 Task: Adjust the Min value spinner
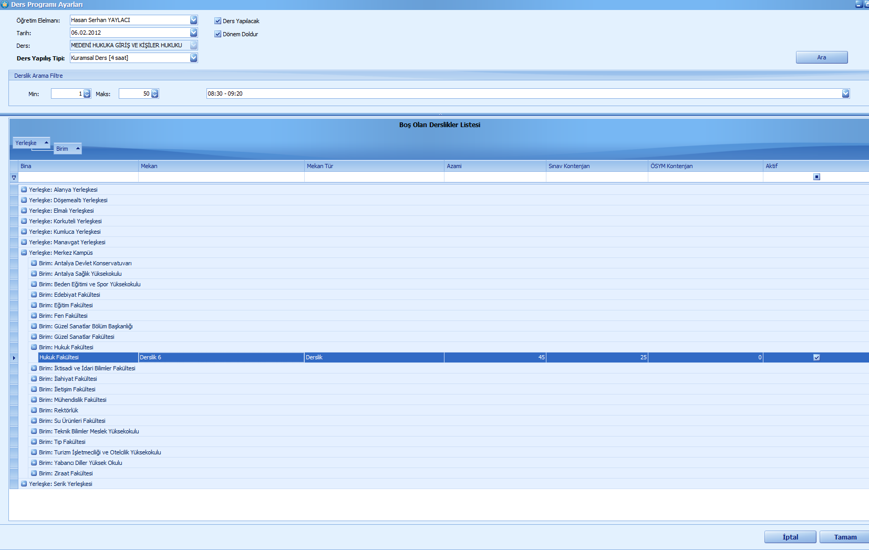pyautogui.click(x=87, y=94)
